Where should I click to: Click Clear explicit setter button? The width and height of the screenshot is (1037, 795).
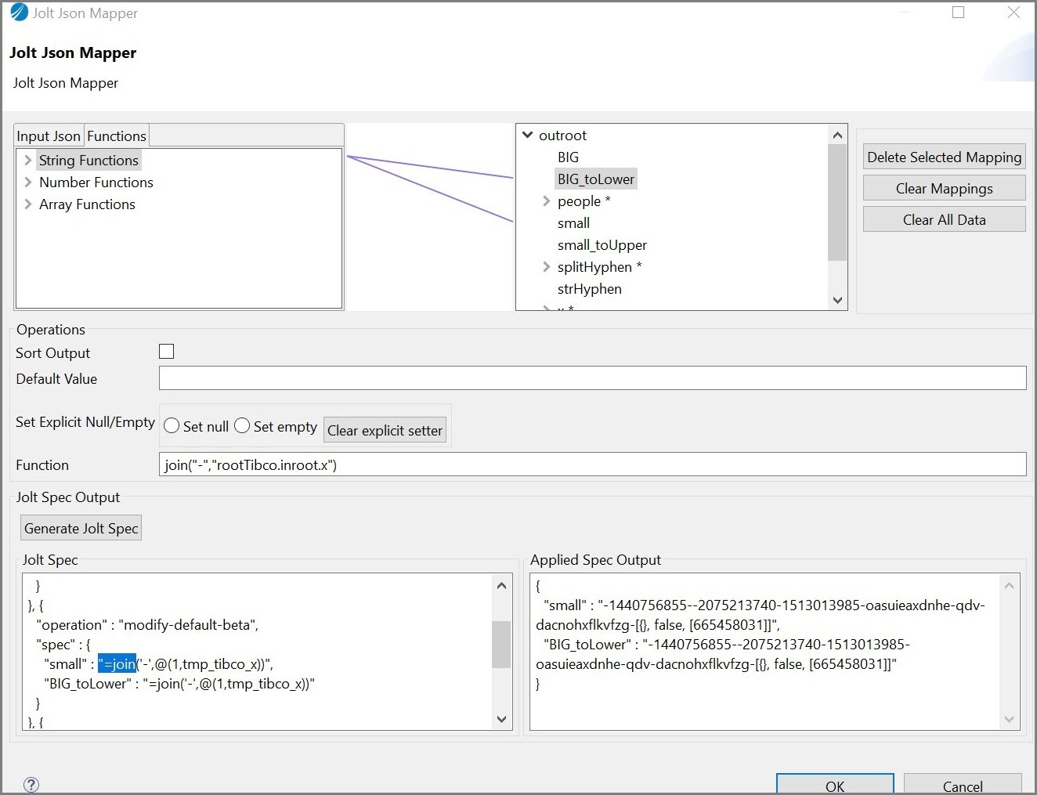(x=385, y=430)
